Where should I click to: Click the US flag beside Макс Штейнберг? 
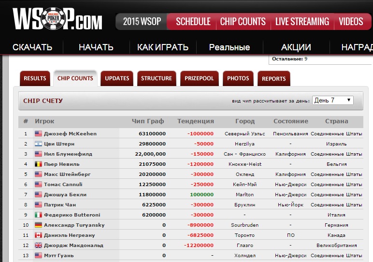[x=38, y=174]
